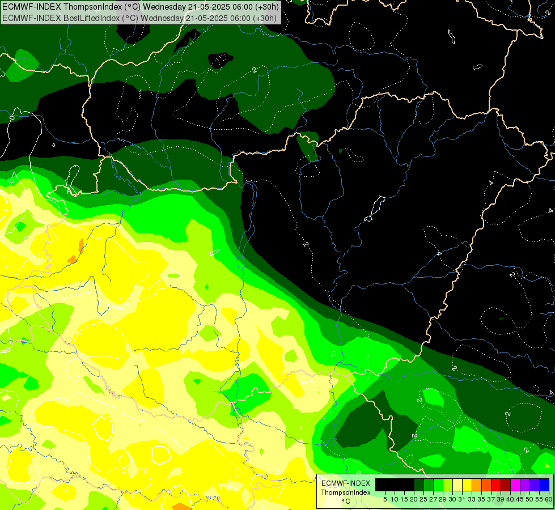The image size is (555, 510).
Task: Select the pale yellow legend swatch between 30 and 31
Action: click(x=457, y=484)
